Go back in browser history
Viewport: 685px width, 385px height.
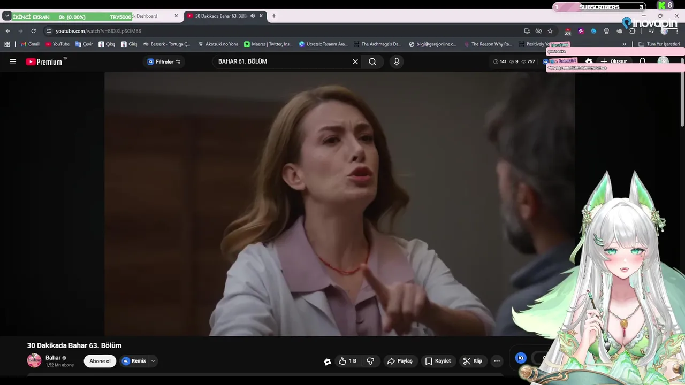[x=7, y=31]
